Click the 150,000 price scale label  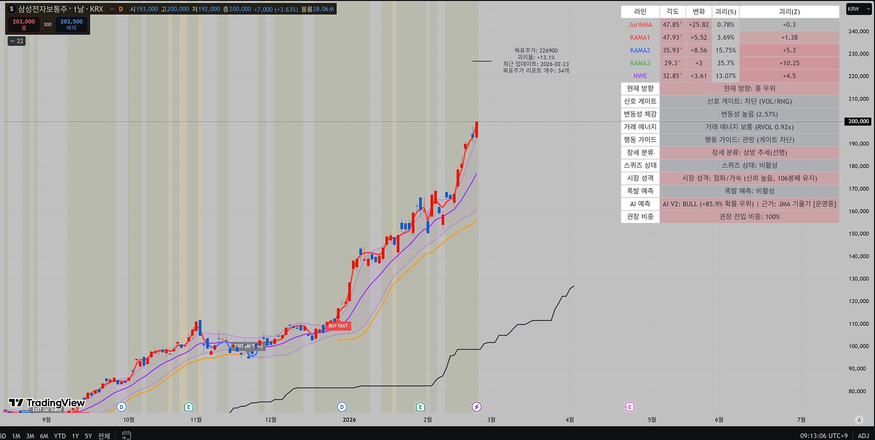pyautogui.click(x=859, y=233)
